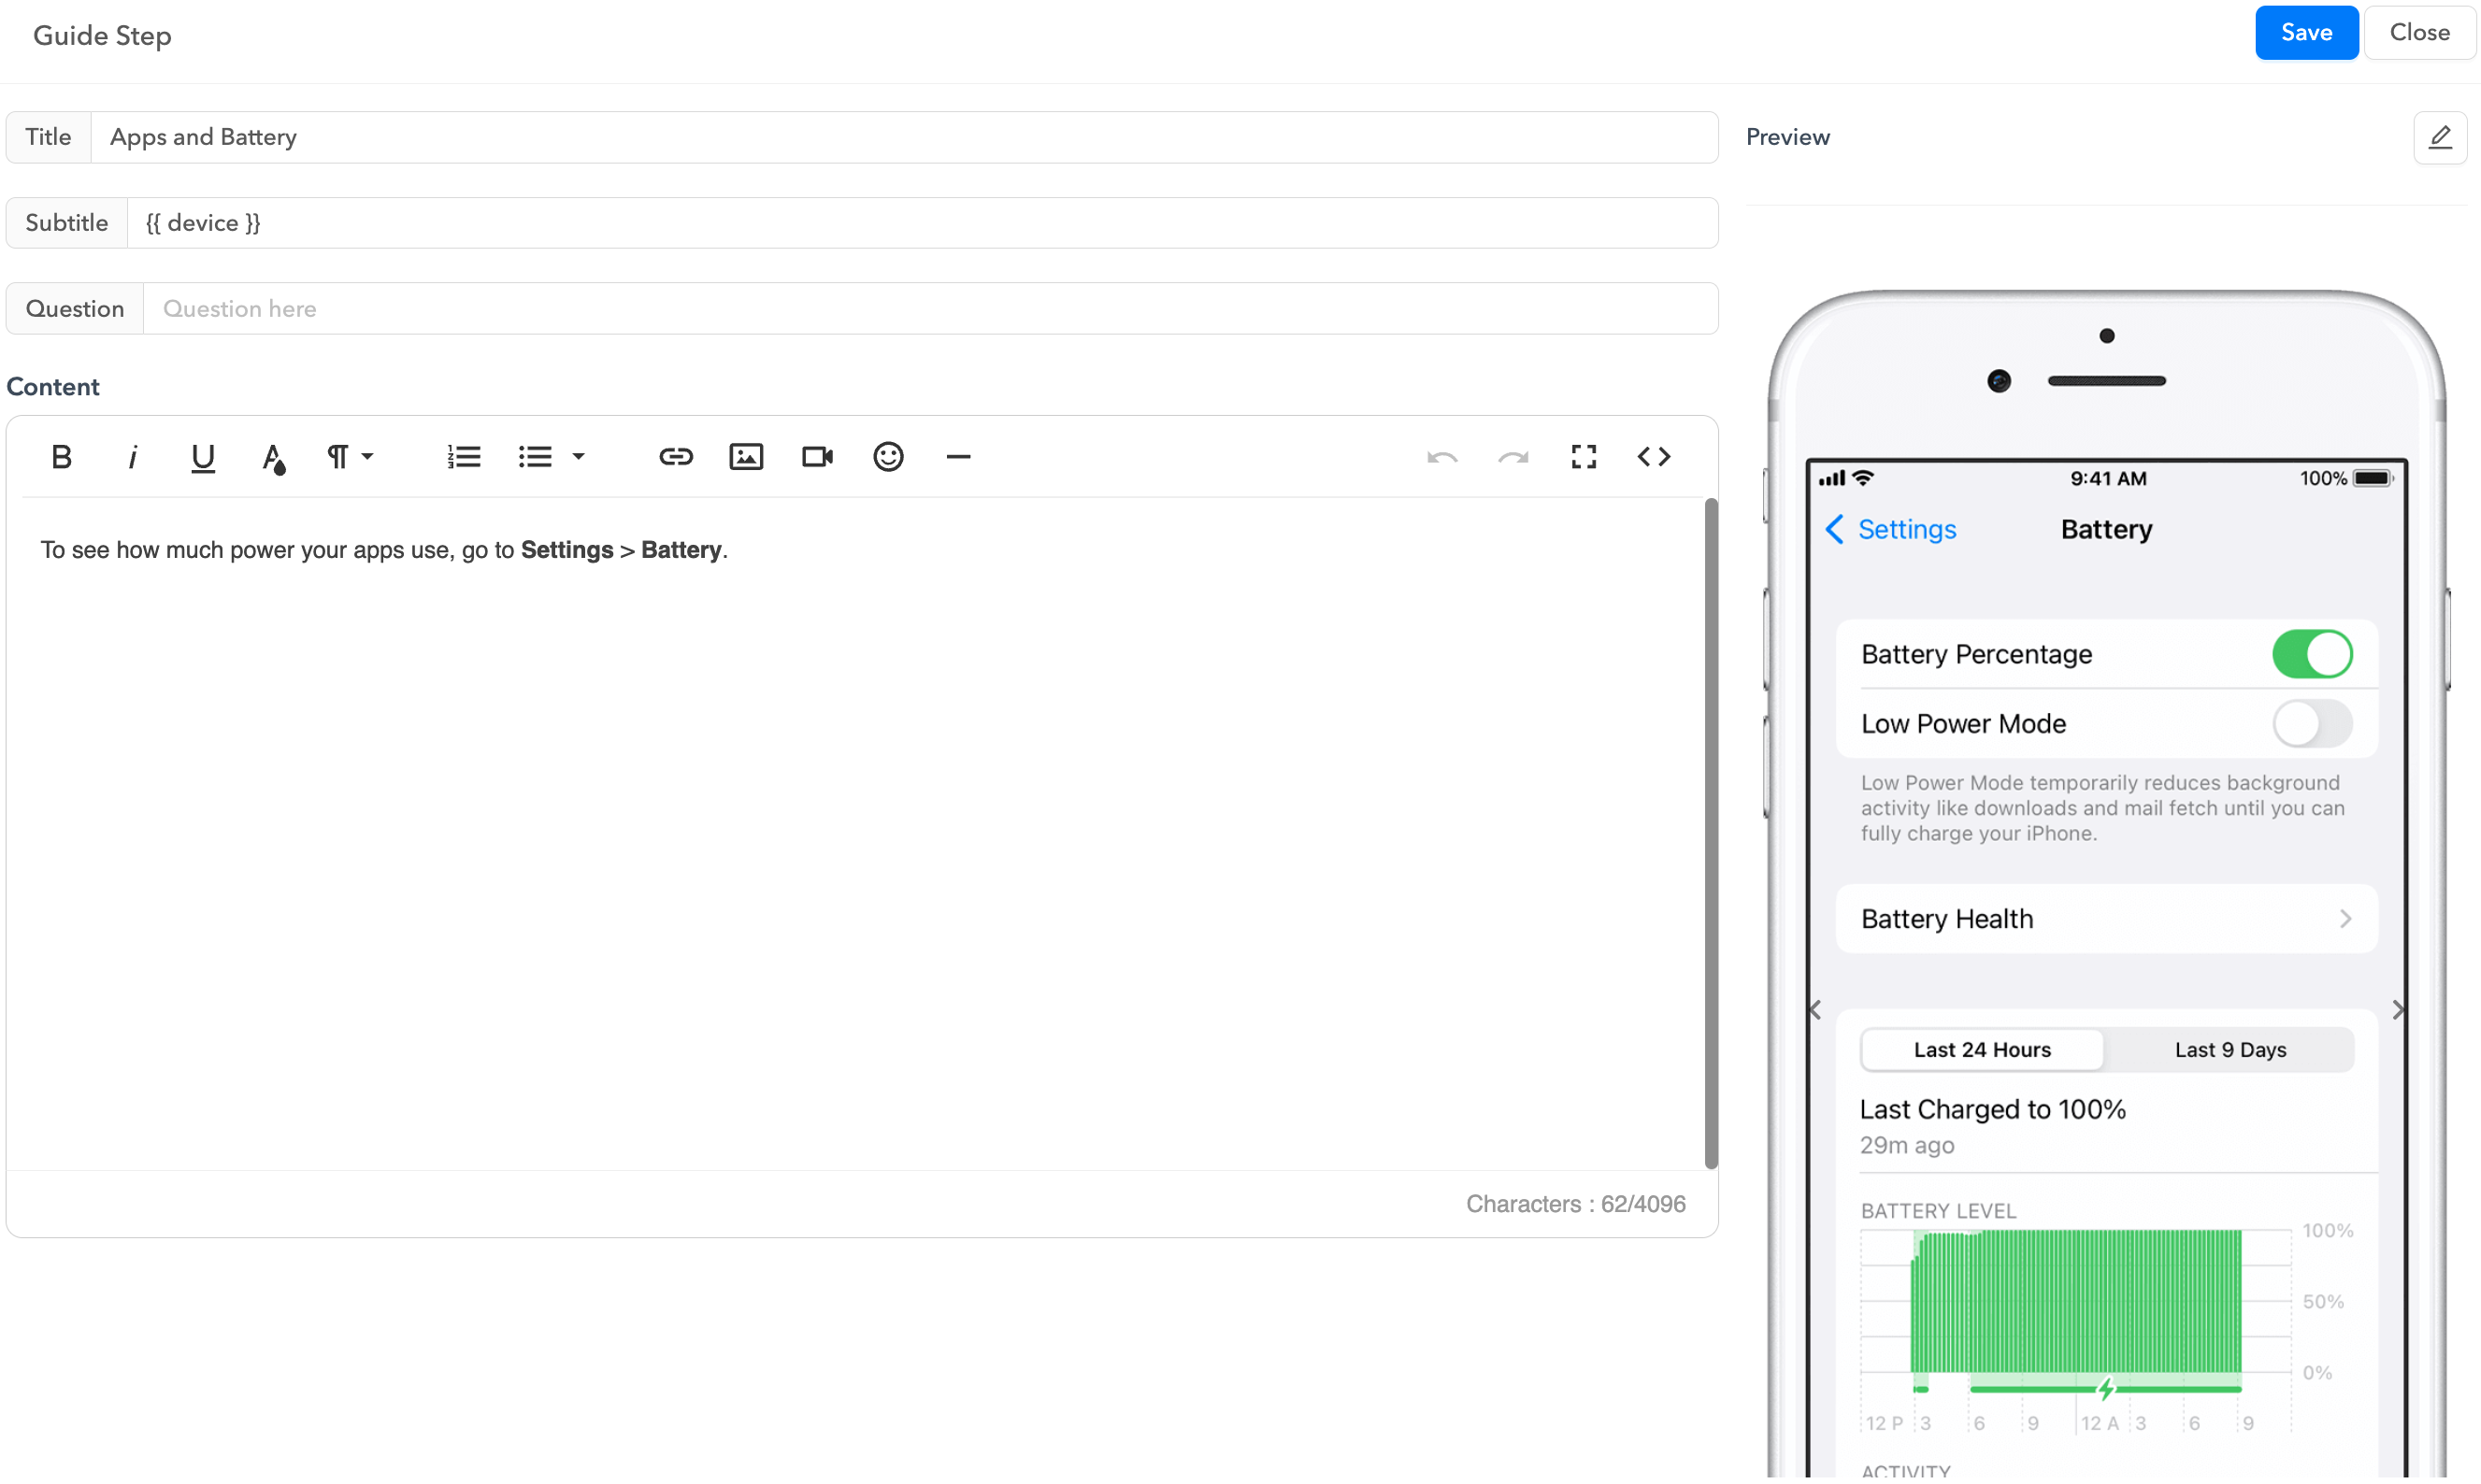Insert a link into content
Image resolution: width=2481 pixels, height=1484 pixels.
pyautogui.click(x=676, y=457)
